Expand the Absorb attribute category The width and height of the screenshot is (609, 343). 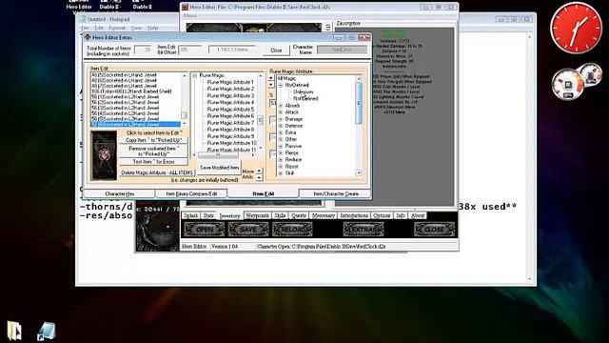point(281,106)
